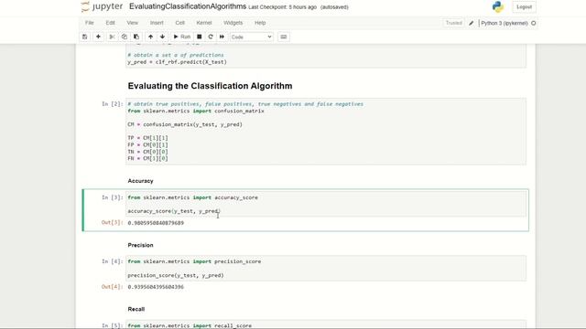Click the y_pred = clf_rbf.predict(X_test) line
Viewport: 586px width, 329px height.
(x=177, y=62)
